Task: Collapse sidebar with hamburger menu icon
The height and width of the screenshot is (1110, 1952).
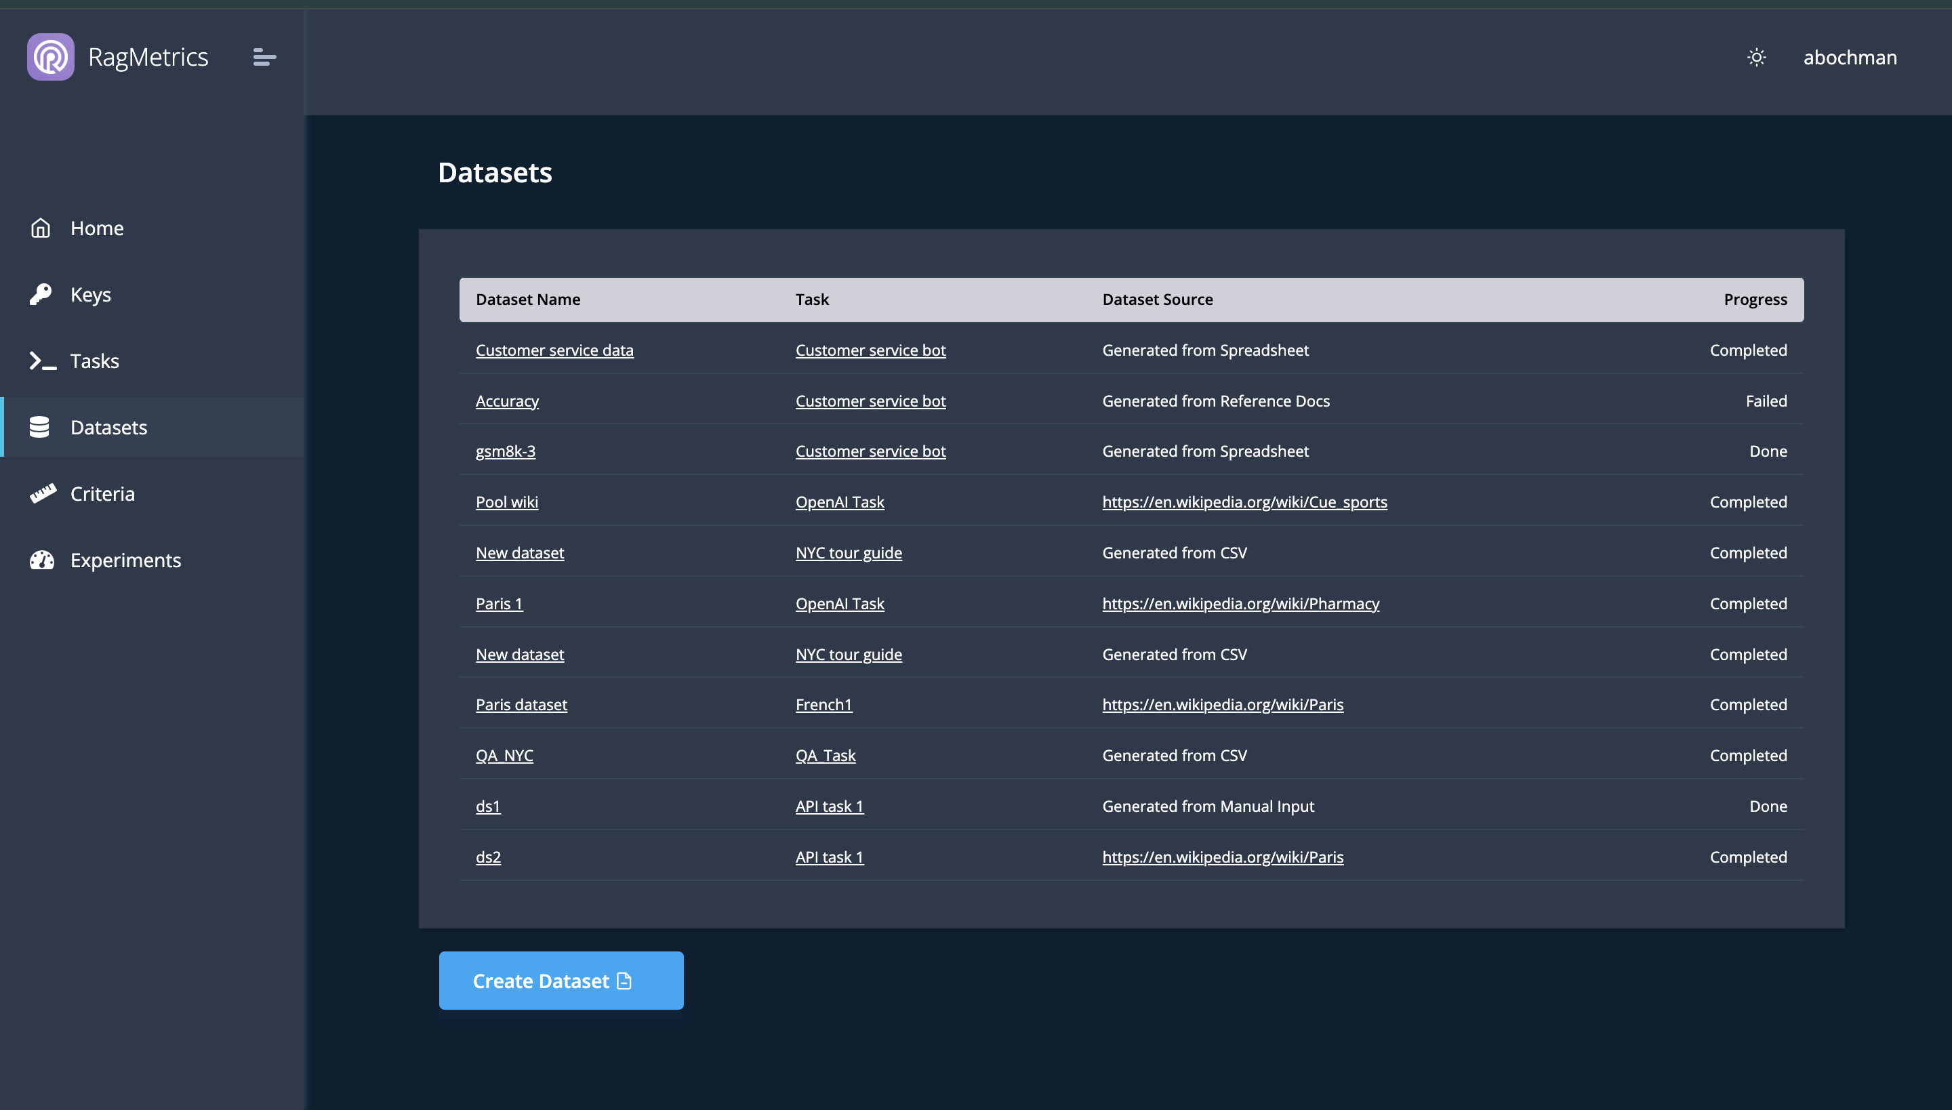Action: click(x=264, y=57)
